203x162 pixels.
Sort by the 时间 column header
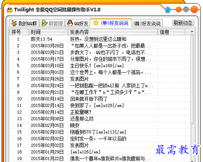[48, 32]
